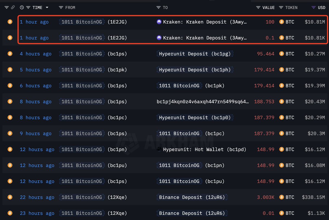
Task: Open the USD column filter
Action: click(314, 8)
